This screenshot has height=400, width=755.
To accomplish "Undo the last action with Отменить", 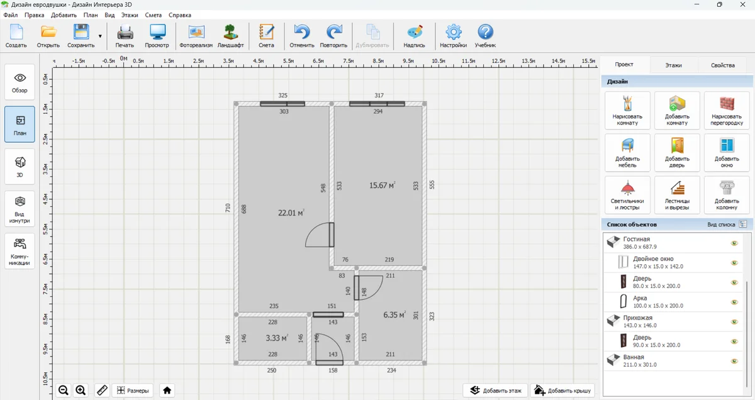I will [302, 36].
